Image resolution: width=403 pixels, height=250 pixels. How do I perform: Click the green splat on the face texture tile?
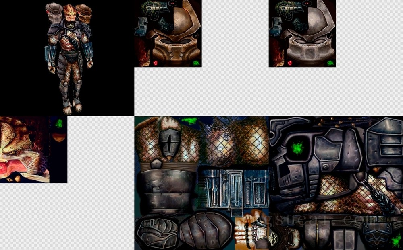point(59,123)
